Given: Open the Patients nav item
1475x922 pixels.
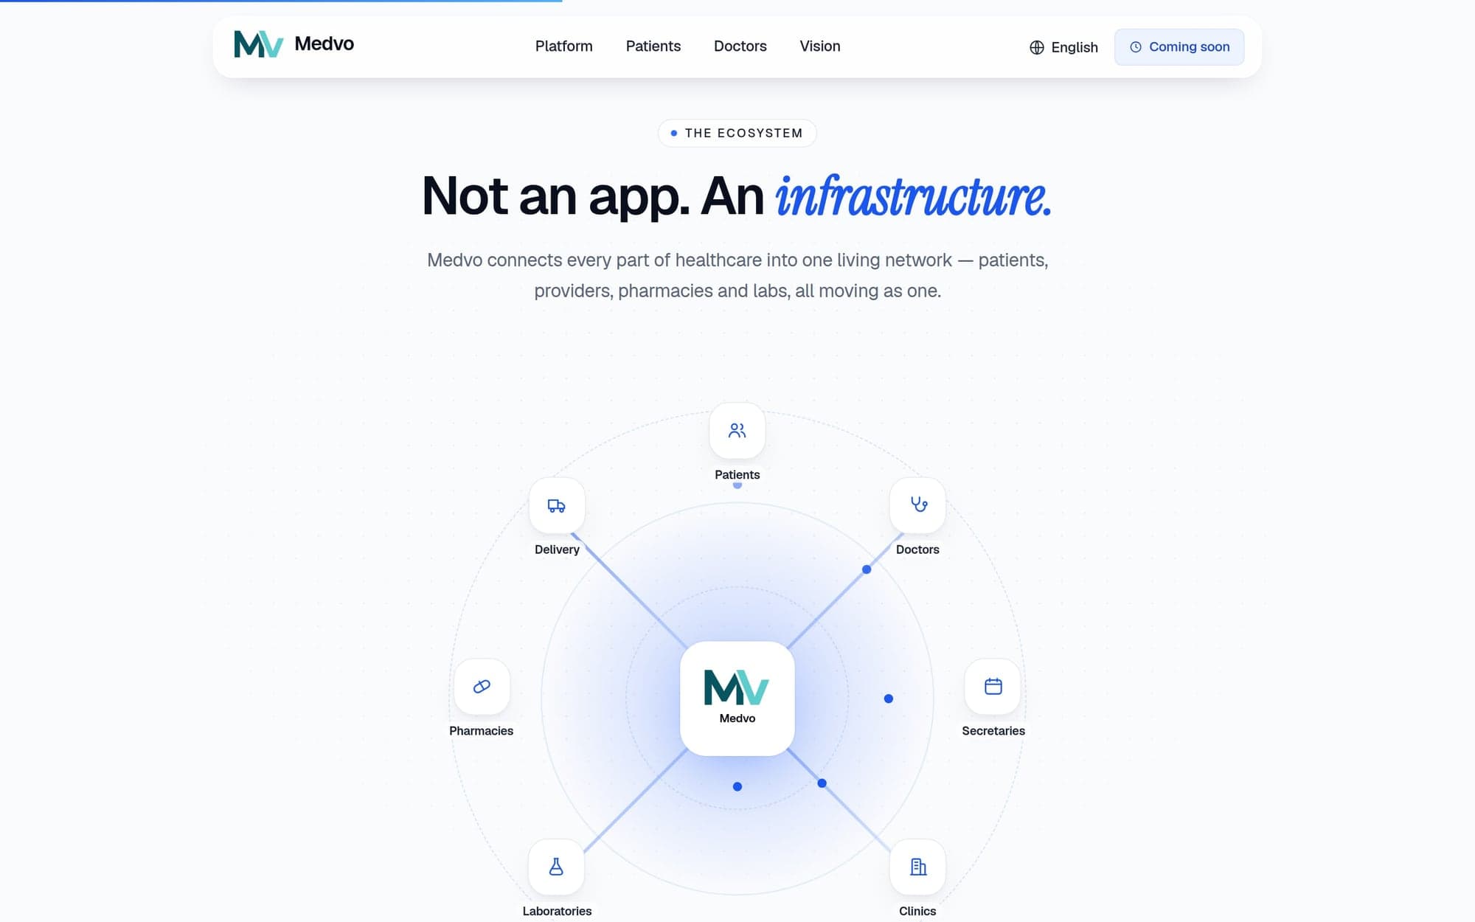Looking at the screenshot, I should 653,46.
